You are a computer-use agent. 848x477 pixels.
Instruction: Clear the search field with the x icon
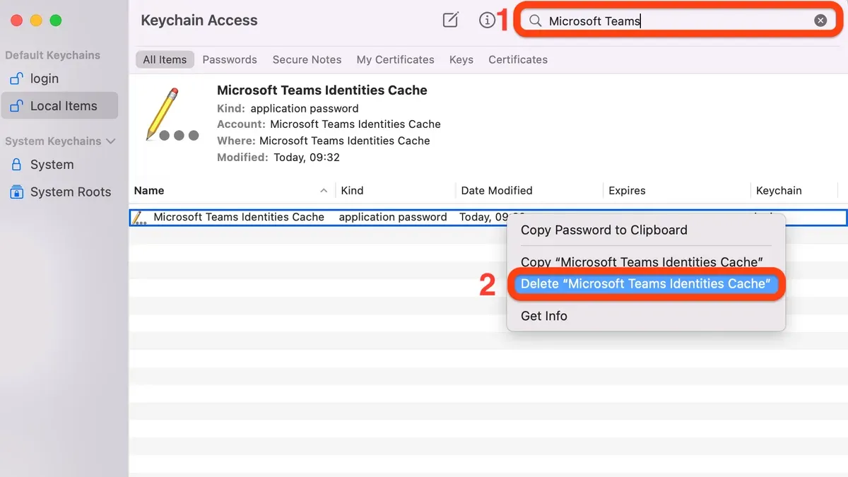820,20
